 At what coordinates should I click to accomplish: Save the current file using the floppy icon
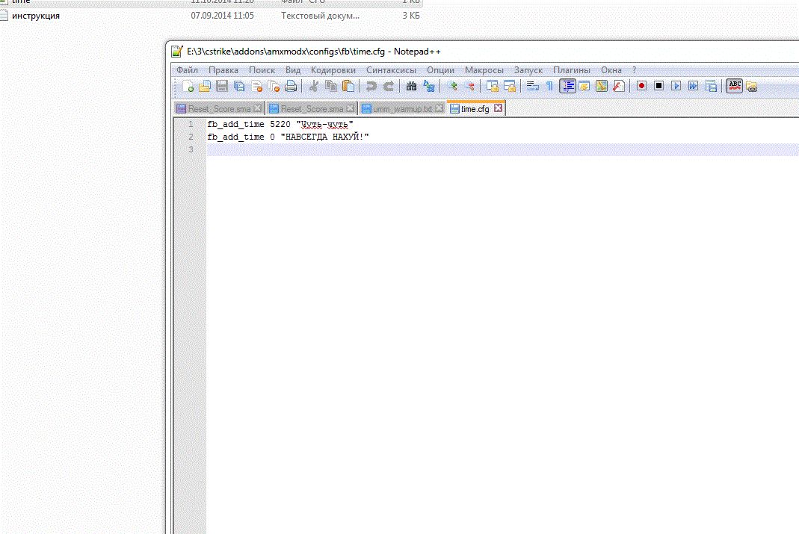(x=222, y=86)
